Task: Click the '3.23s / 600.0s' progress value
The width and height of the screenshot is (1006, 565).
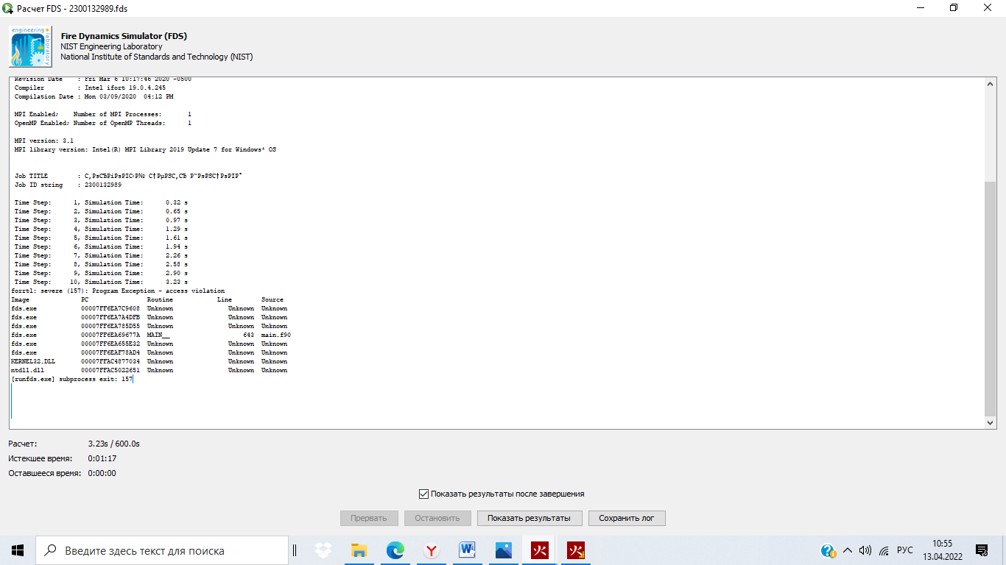Action: pos(113,444)
